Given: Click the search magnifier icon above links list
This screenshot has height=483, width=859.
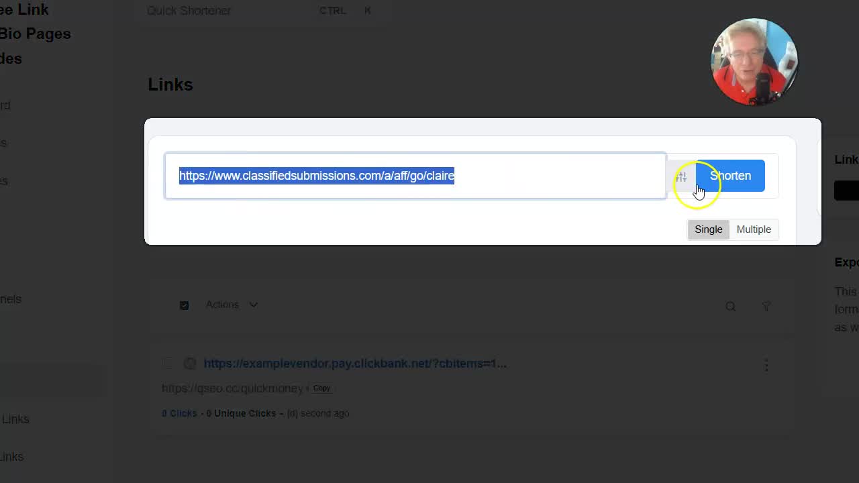Looking at the screenshot, I should click(730, 306).
